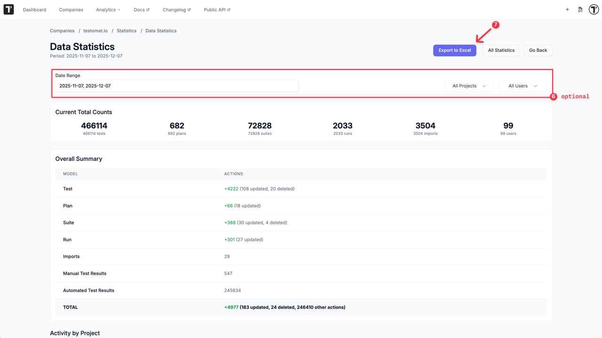Screen dimensions: 602x338
Task: Open All Statistics view
Action: click(501, 50)
